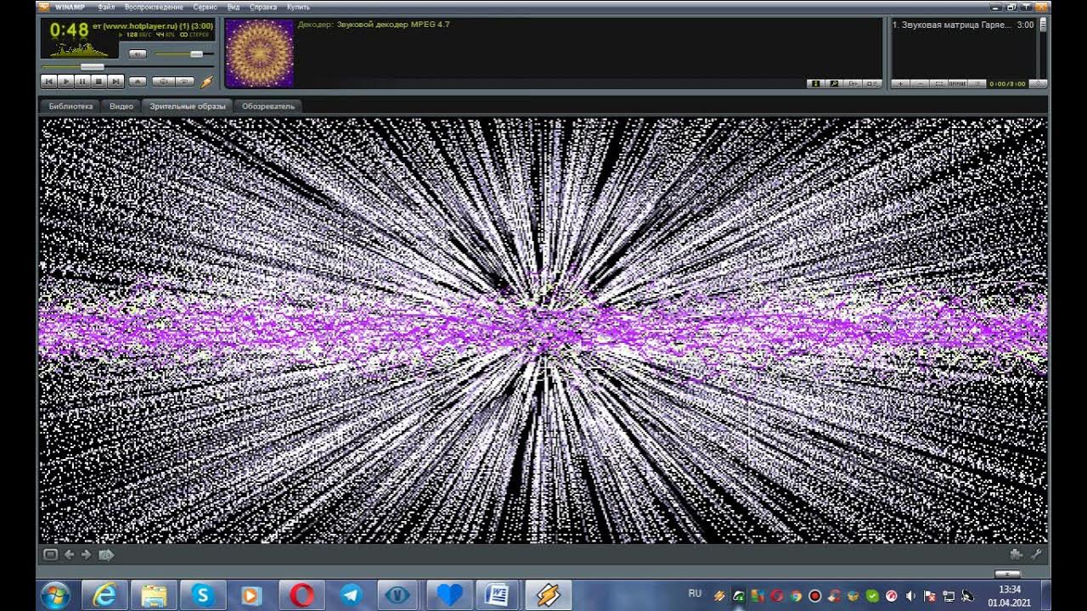Click the playlist list-manage button
The height and width of the screenshot is (611, 1087).
977,84
